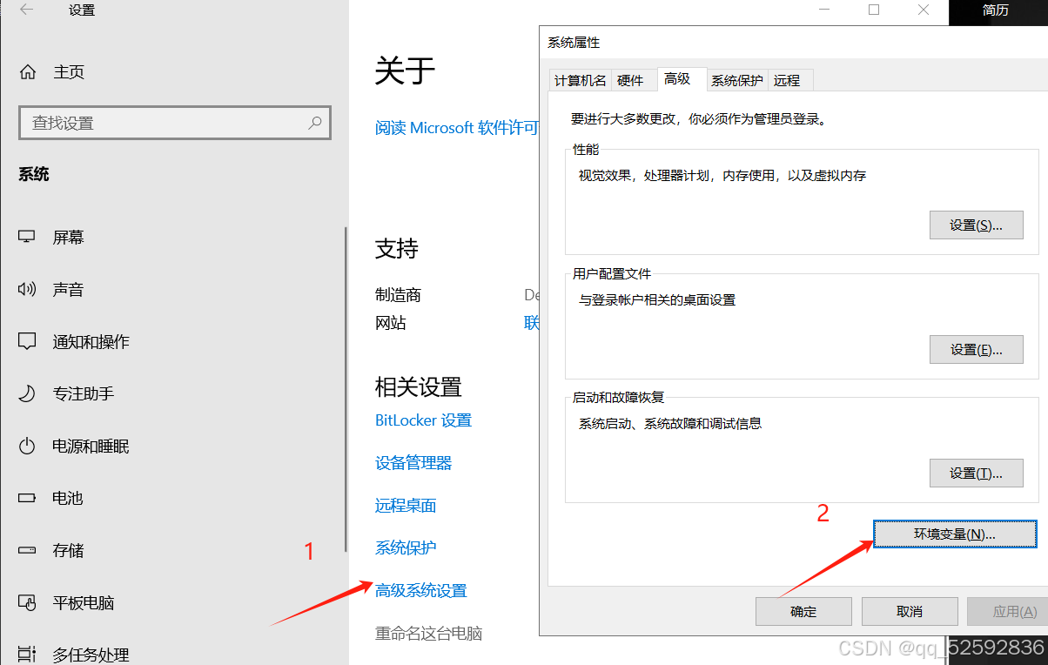1048x665 pixels.
Task: Click the 查找设置 search field
Action: [174, 123]
